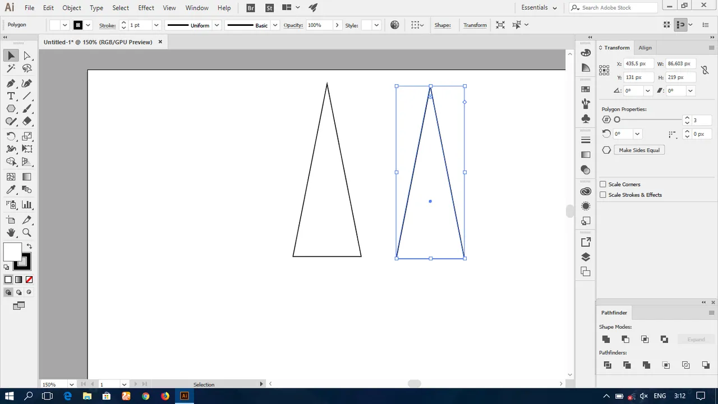The image size is (718, 404).
Task: Click the Shape link in control bar
Action: click(x=443, y=25)
